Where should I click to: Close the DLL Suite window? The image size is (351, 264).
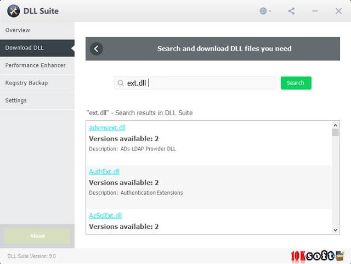tap(338, 11)
